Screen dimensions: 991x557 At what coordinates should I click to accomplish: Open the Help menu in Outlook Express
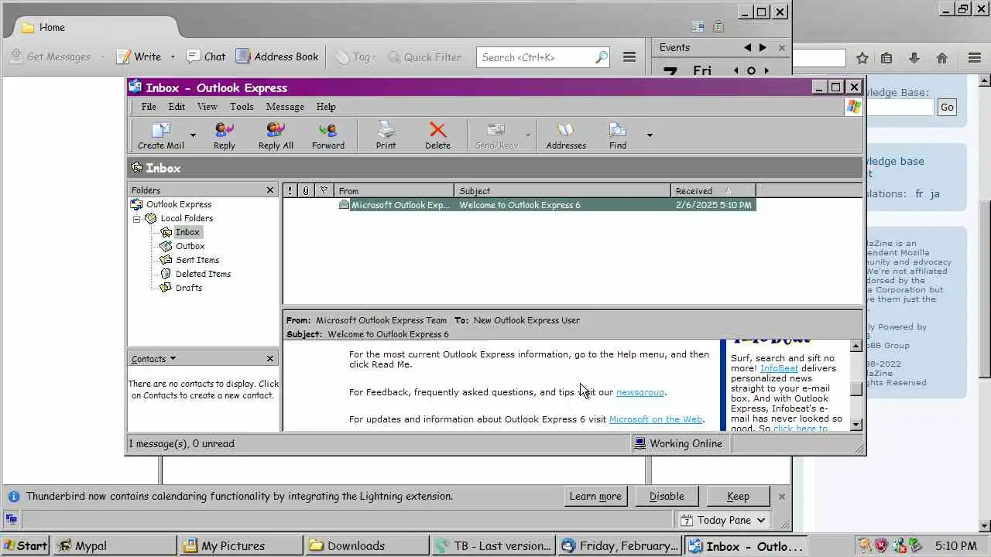point(326,107)
